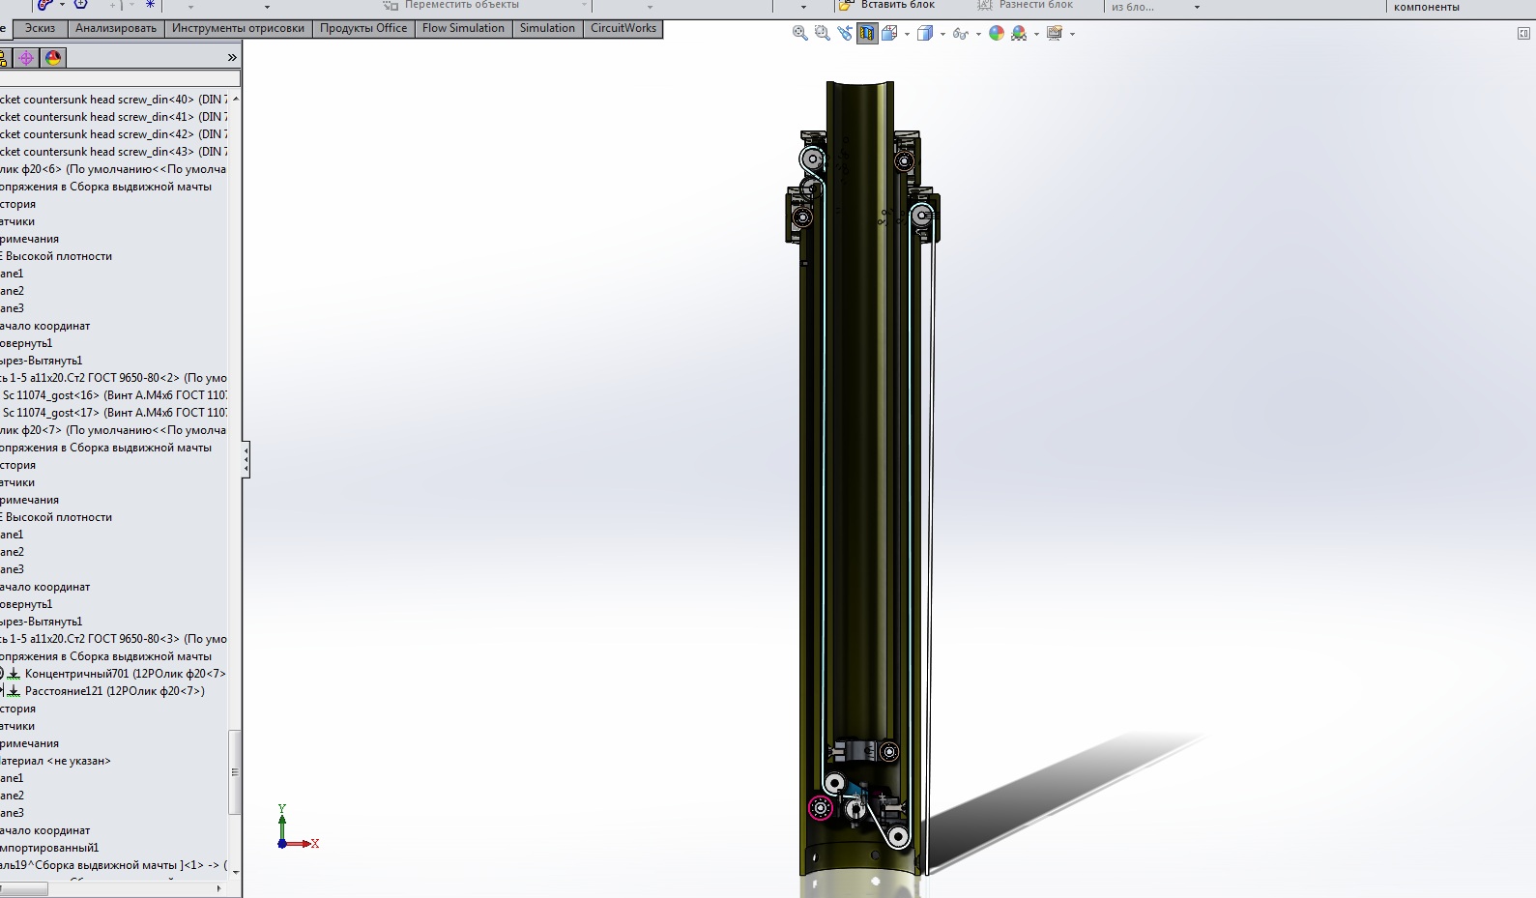This screenshot has width=1536, height=898.
Task: Click the panel collapse icon at top right
Action: tap(1523, 33)
